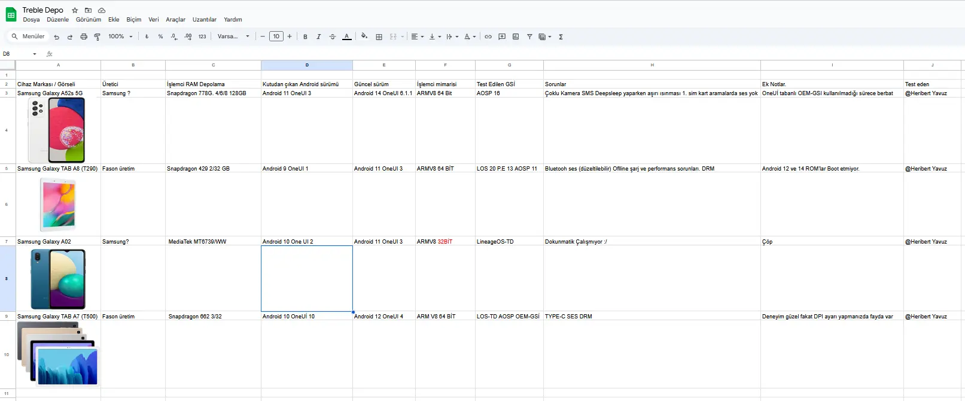Toggle strikethrough formatting
This screenshot has width=965, height=401.
[x=333, y=37]
